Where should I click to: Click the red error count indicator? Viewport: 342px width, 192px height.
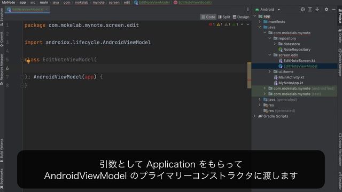point(212,25)
